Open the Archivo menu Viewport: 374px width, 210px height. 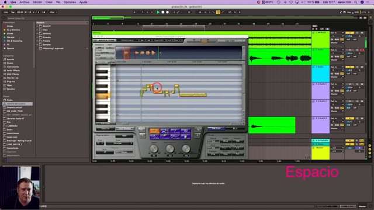25,2
